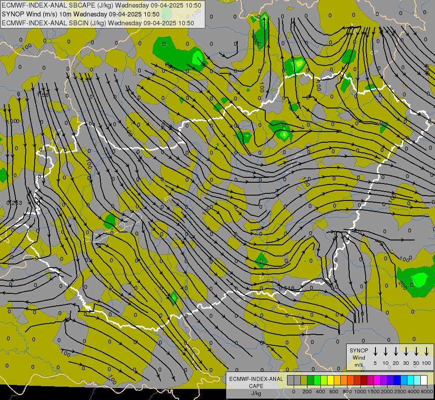435x400 pixels.
Task: Pick the dark blue swatch left of 2500 tick
Action: [397, 380]
